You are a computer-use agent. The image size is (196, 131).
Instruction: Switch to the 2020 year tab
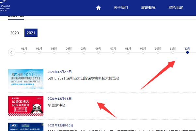point(14,33)
